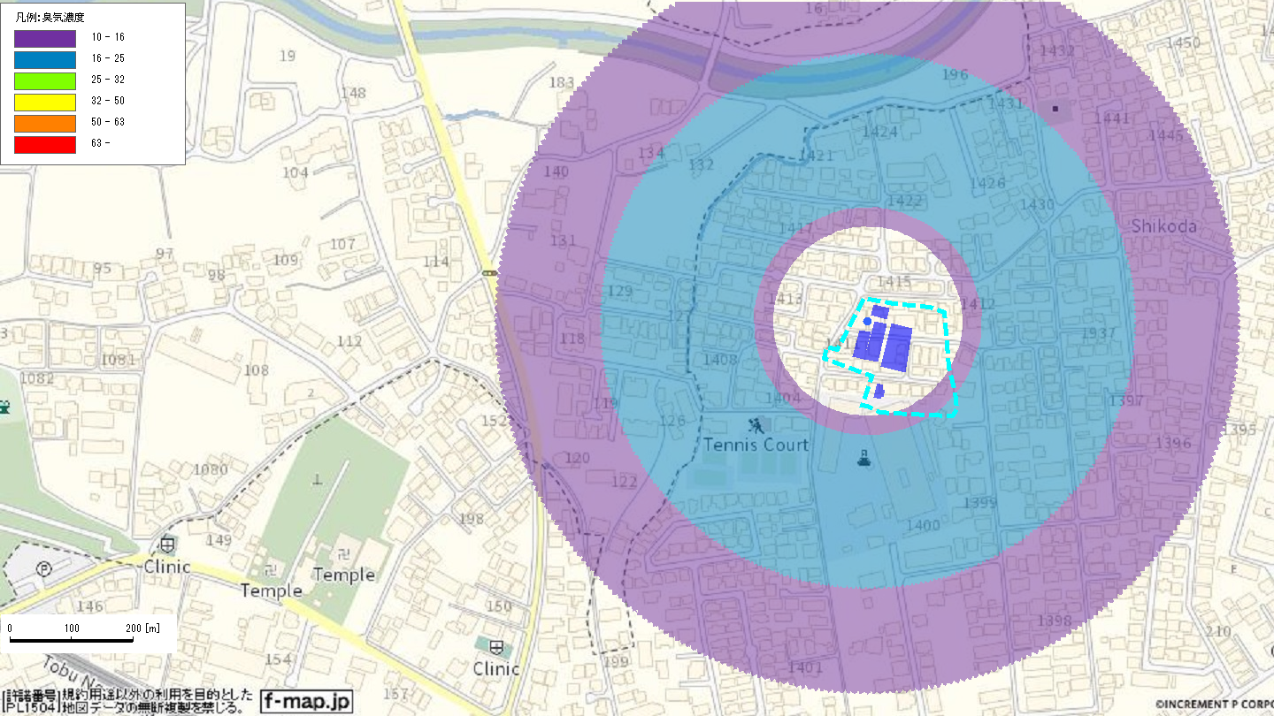Click the f-map.jp logo
Screen dimensions: 1274x716
306,702
